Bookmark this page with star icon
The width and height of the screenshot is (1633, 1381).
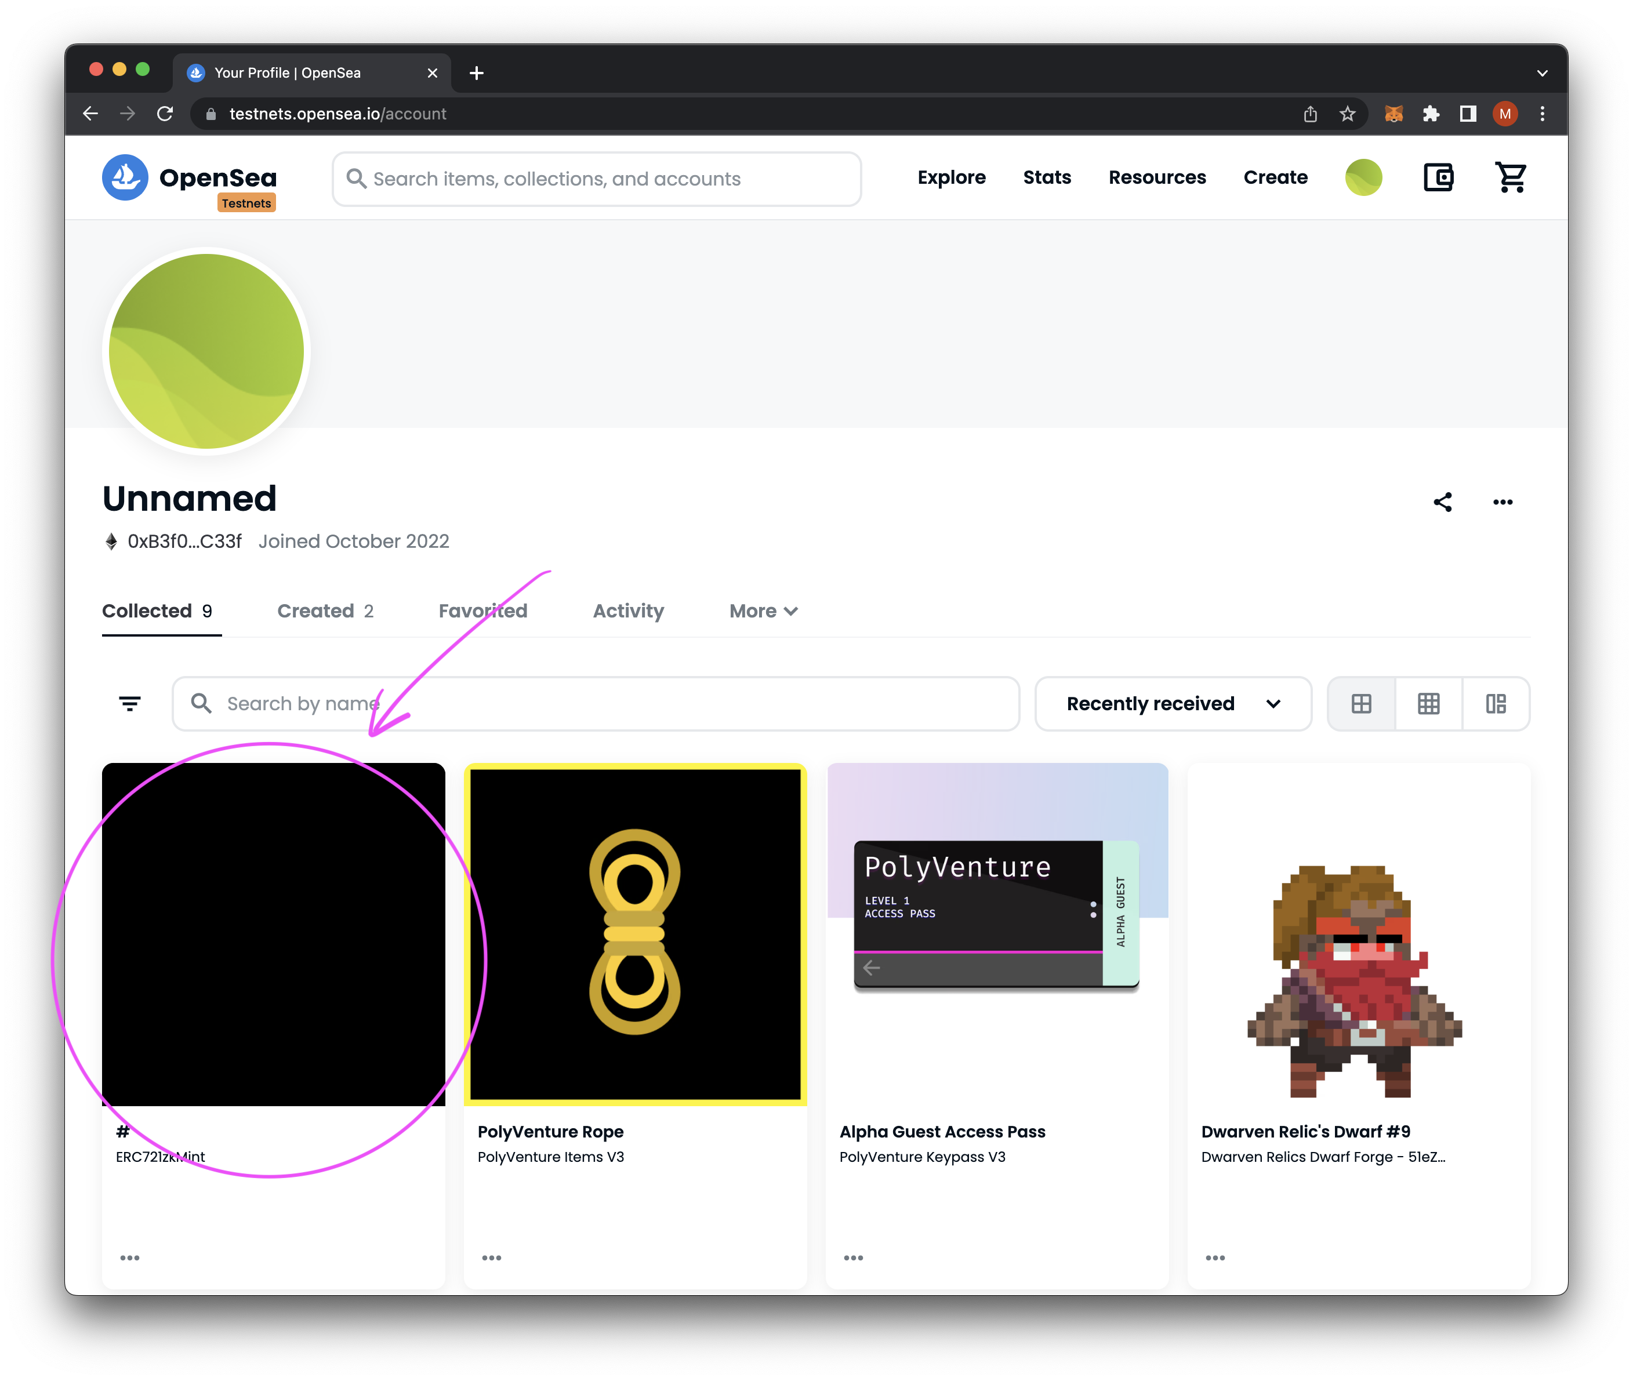tap(1347, 114)
